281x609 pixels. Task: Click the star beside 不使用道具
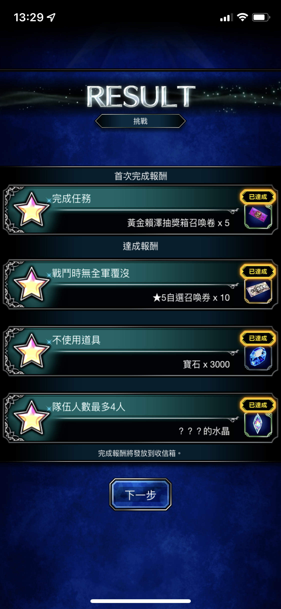click(x=31, y=351)
